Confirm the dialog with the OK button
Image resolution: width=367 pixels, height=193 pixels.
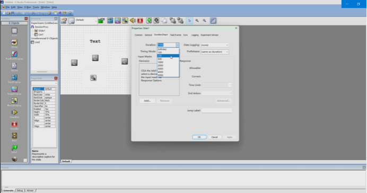199,137
